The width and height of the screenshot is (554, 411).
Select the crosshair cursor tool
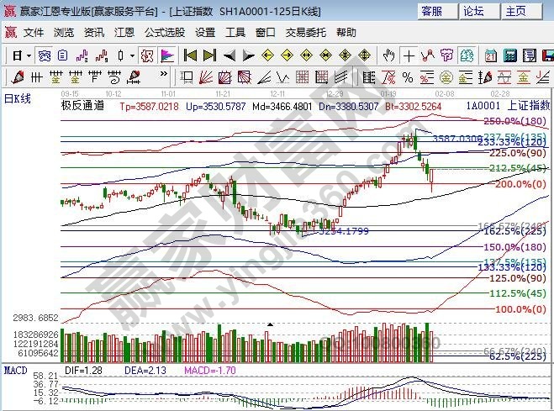coord(409,56)
